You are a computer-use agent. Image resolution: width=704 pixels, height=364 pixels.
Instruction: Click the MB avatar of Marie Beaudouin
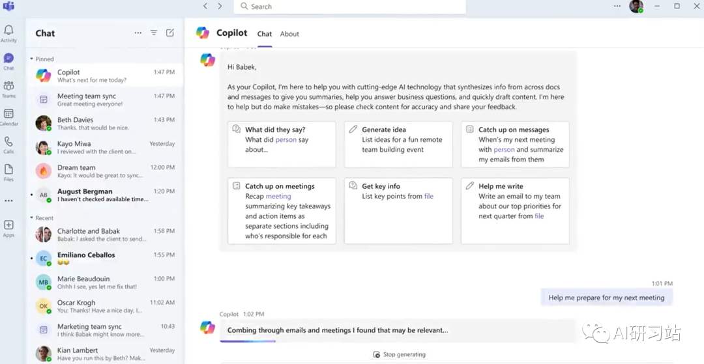pos(44,282)
